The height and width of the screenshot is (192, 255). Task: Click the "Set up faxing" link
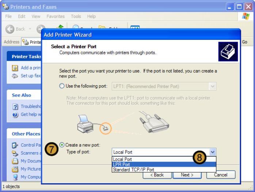31,76
